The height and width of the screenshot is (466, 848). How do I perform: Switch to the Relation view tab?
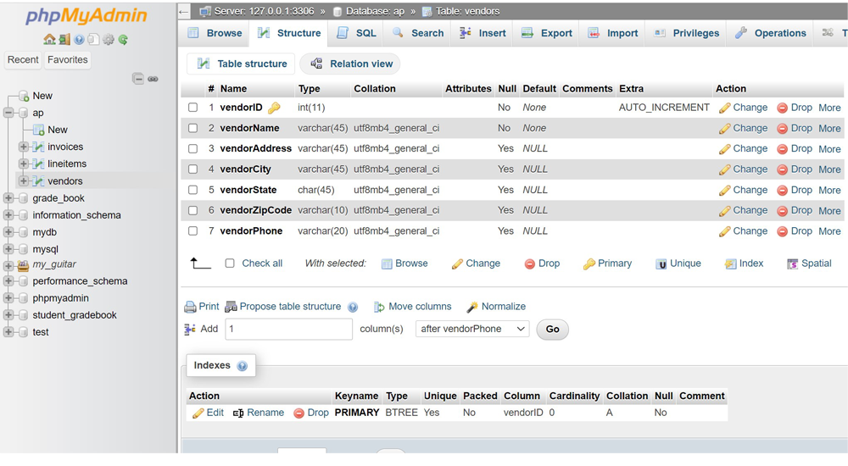pos(350,64)
